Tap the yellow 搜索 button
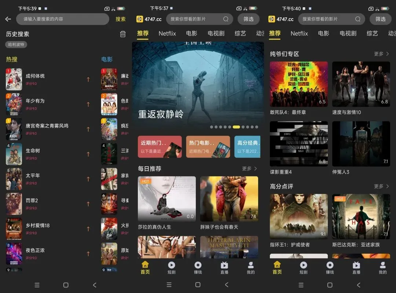Screen dimensions: 396x293 pyautogui.click(x=121, y=19)
